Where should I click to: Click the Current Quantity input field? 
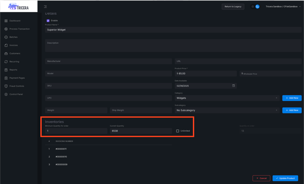[140, 131]
